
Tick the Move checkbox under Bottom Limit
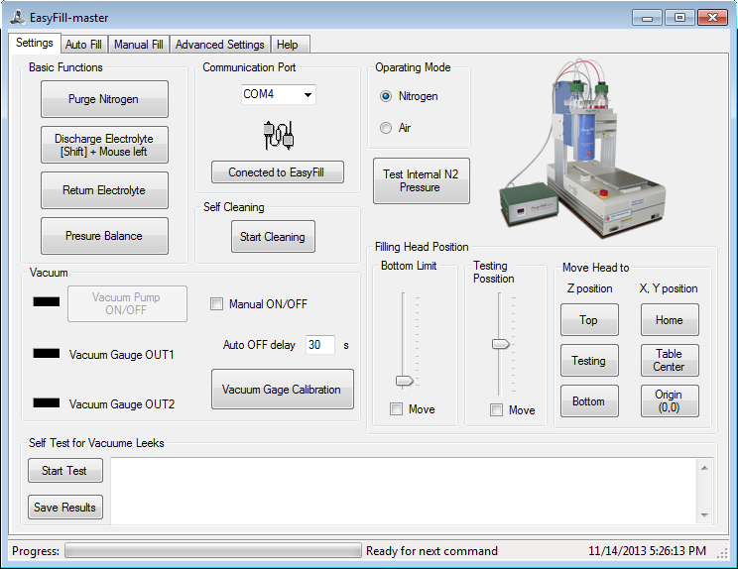pos(397,409)
